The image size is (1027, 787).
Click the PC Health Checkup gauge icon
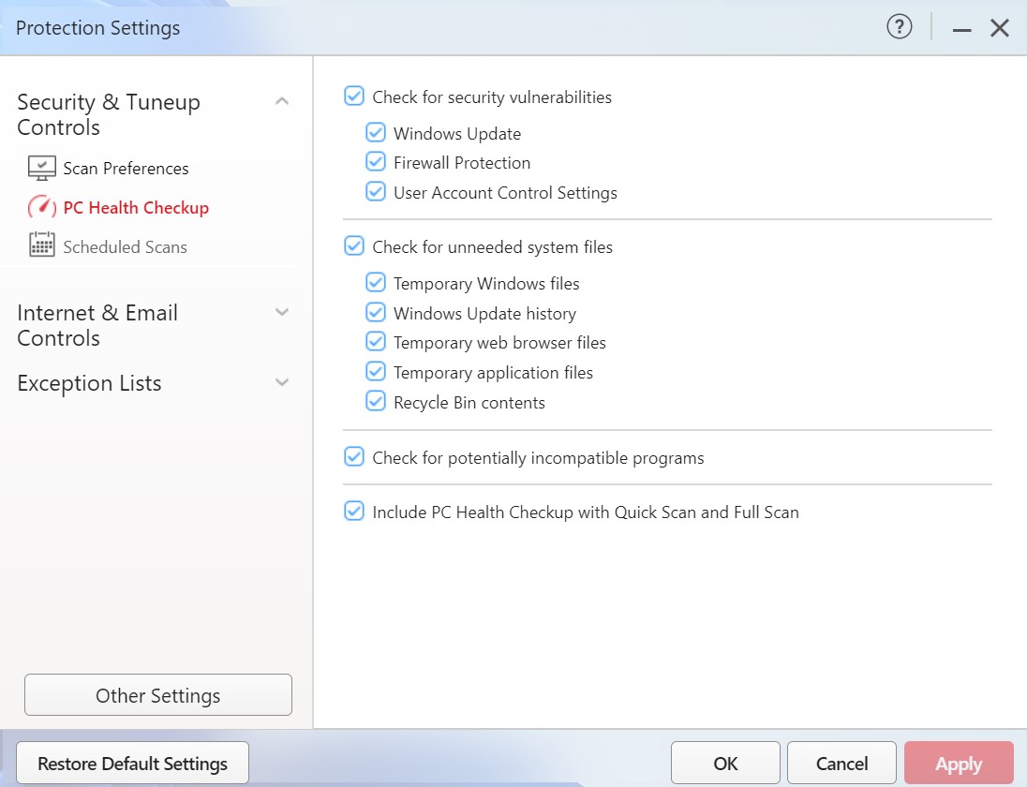pos(42,208)
